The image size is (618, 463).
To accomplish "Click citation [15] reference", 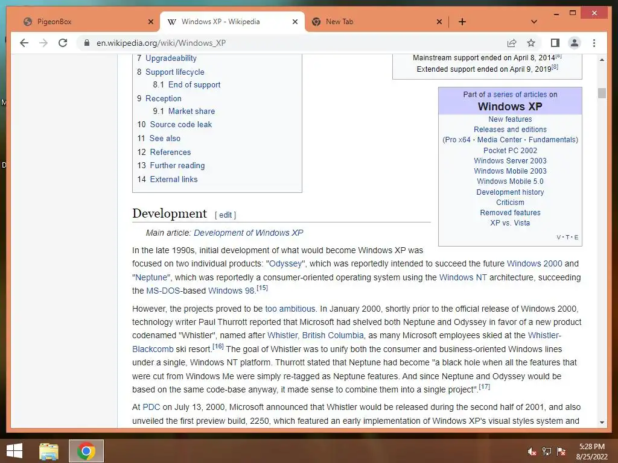I will click(x=262, y=288).
